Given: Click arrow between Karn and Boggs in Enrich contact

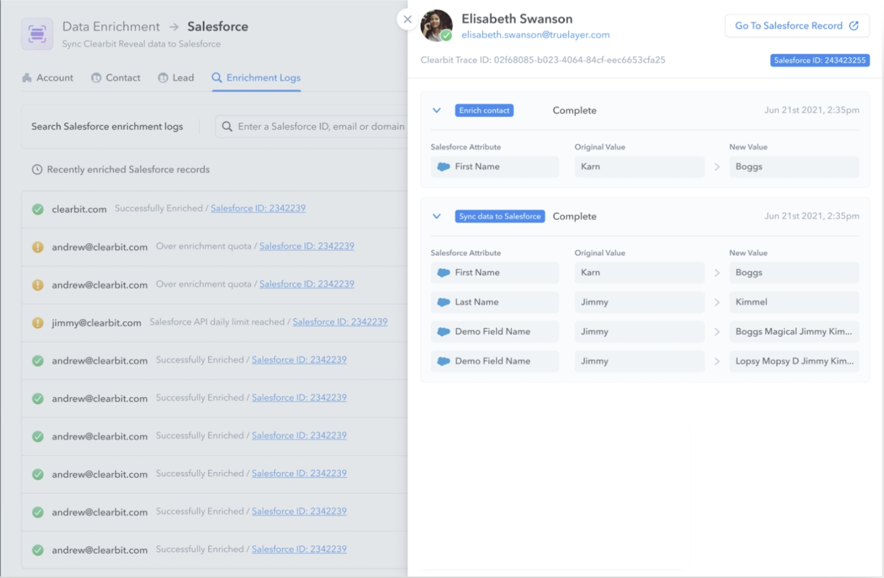Looking at the screenshot, I should click(717, 167).
